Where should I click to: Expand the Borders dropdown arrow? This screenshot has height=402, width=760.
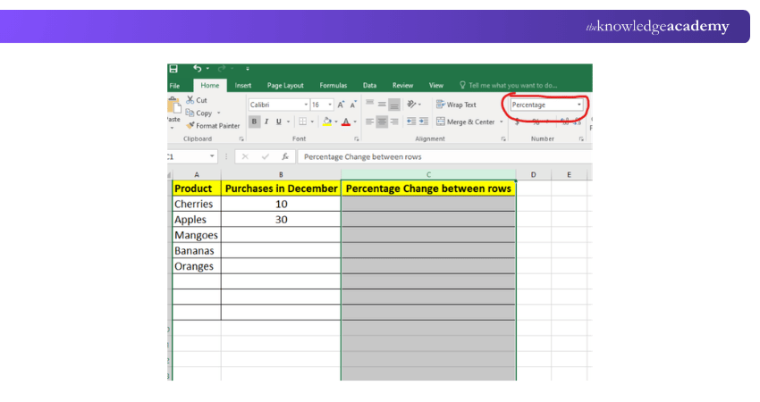tap(312, 121)
